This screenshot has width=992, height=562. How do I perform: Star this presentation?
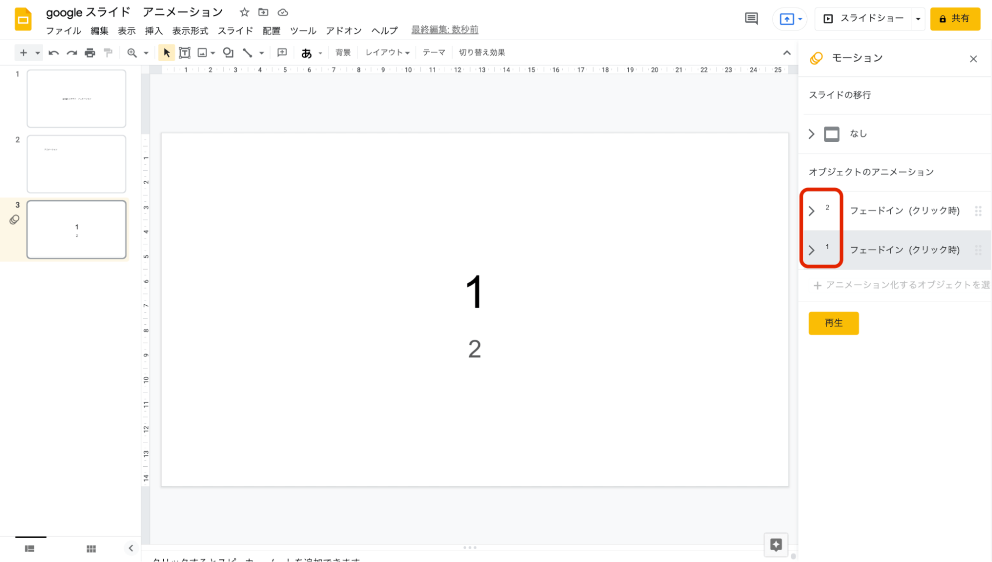[244, 12]
